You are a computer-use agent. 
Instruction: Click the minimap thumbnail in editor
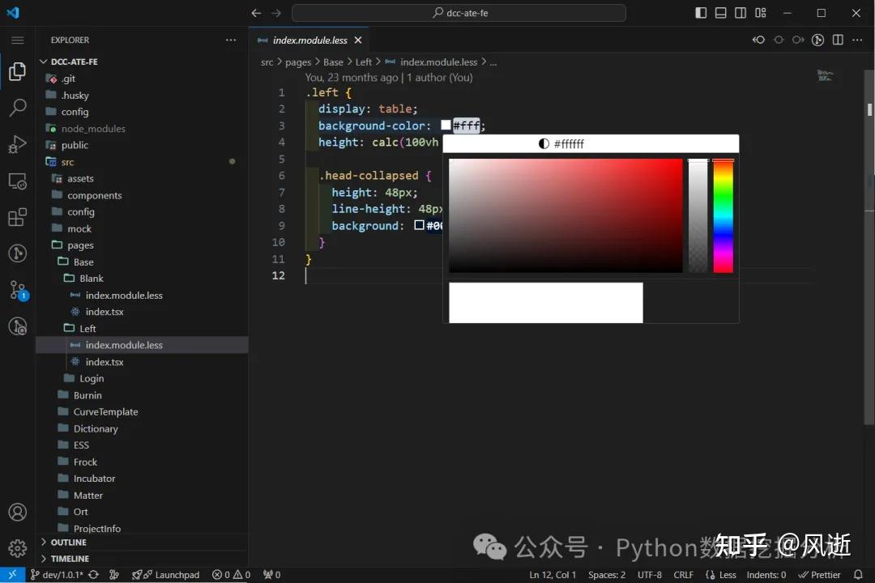point(825,75)
